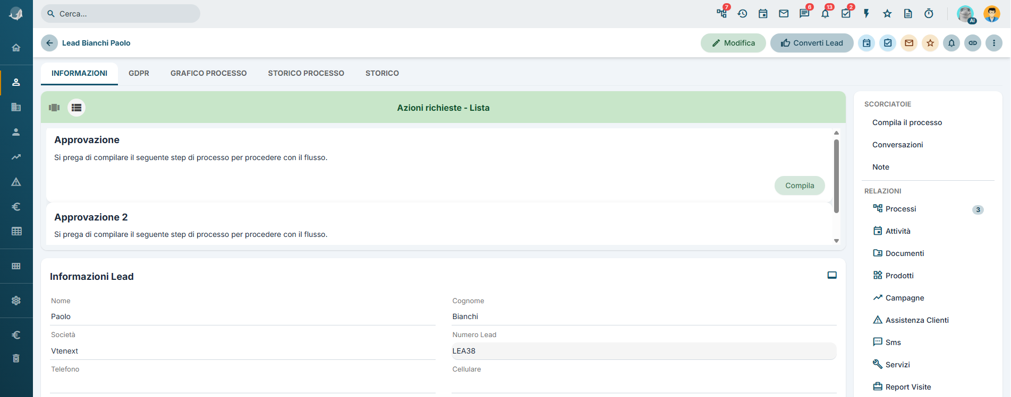This screenshot has height=397, width=1011.
Task: Click the Cerca search field
Action: (x=121, y=14)
